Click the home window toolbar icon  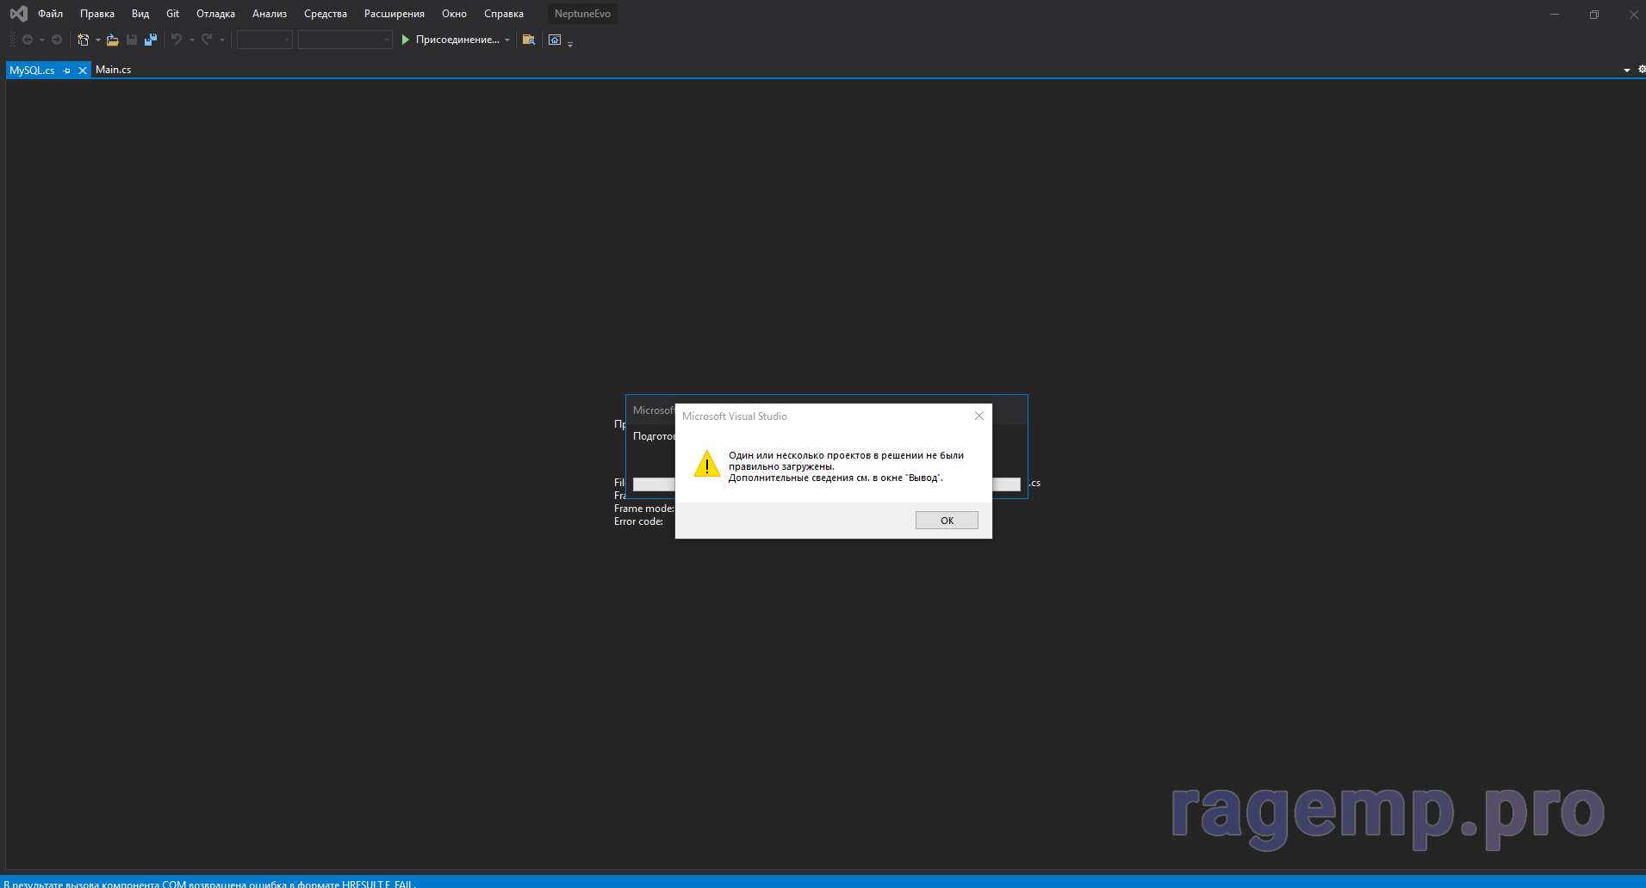(555, 40)
